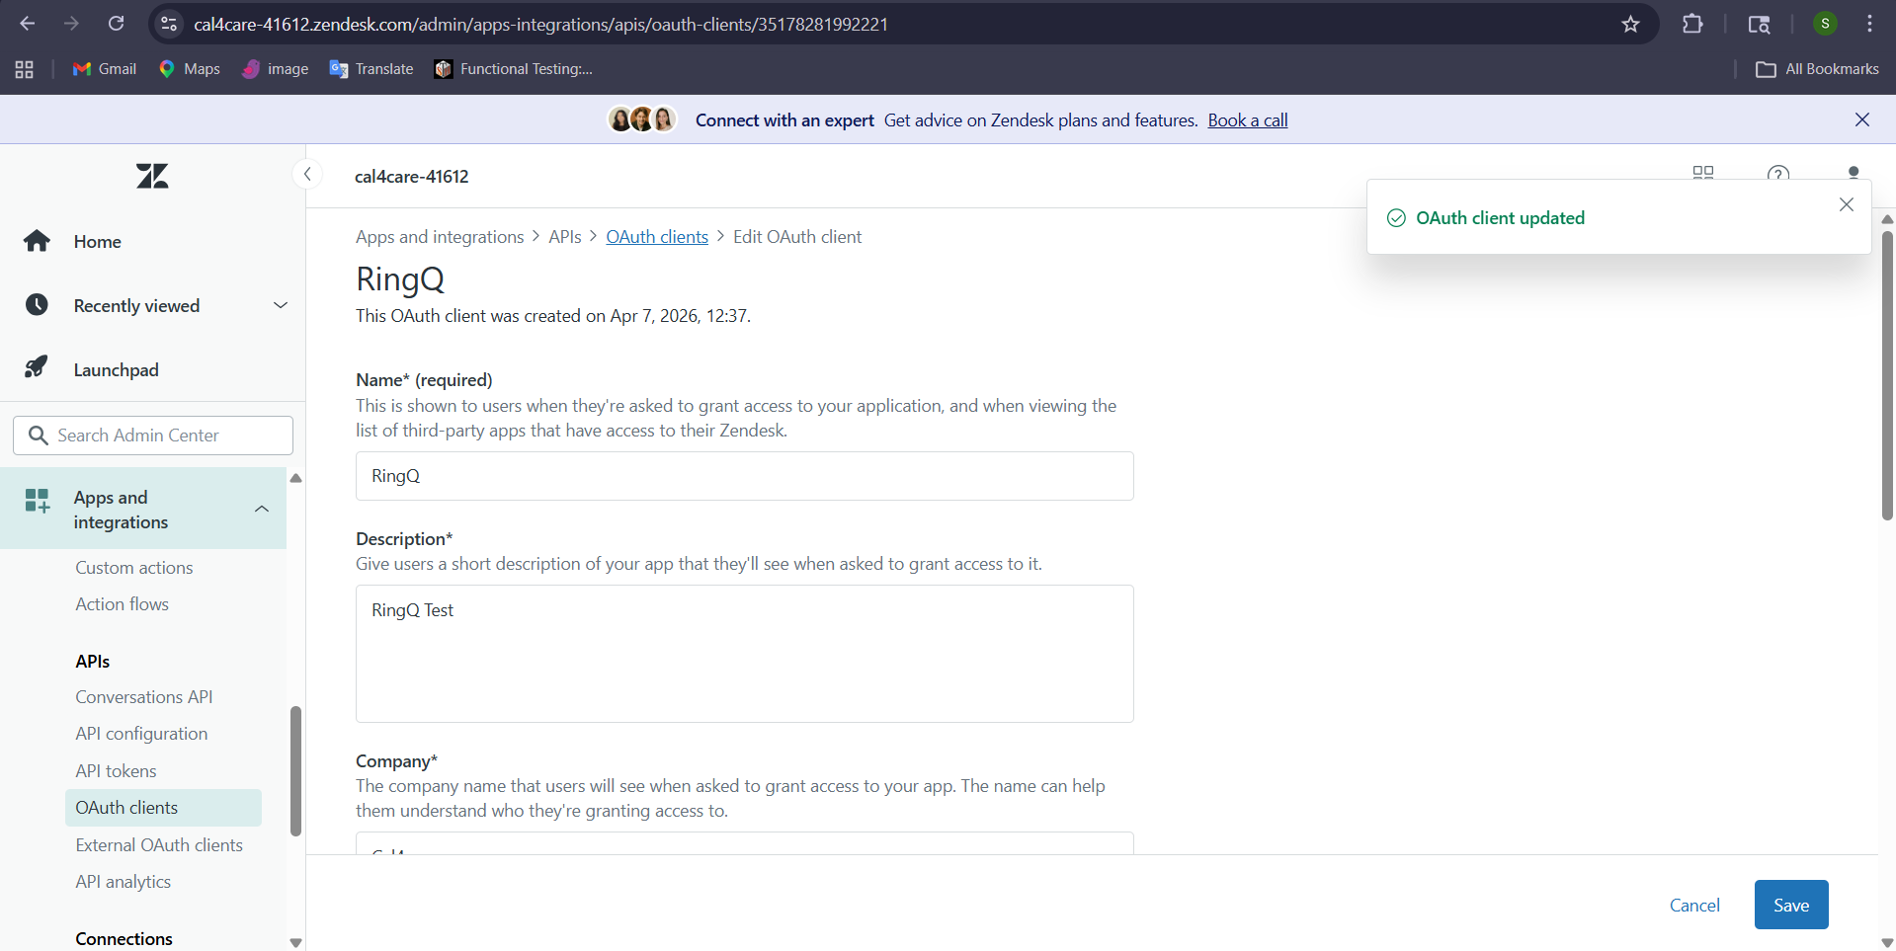
Task: Open the apps grid in bookmarks bar
Action: pos(25,69)
